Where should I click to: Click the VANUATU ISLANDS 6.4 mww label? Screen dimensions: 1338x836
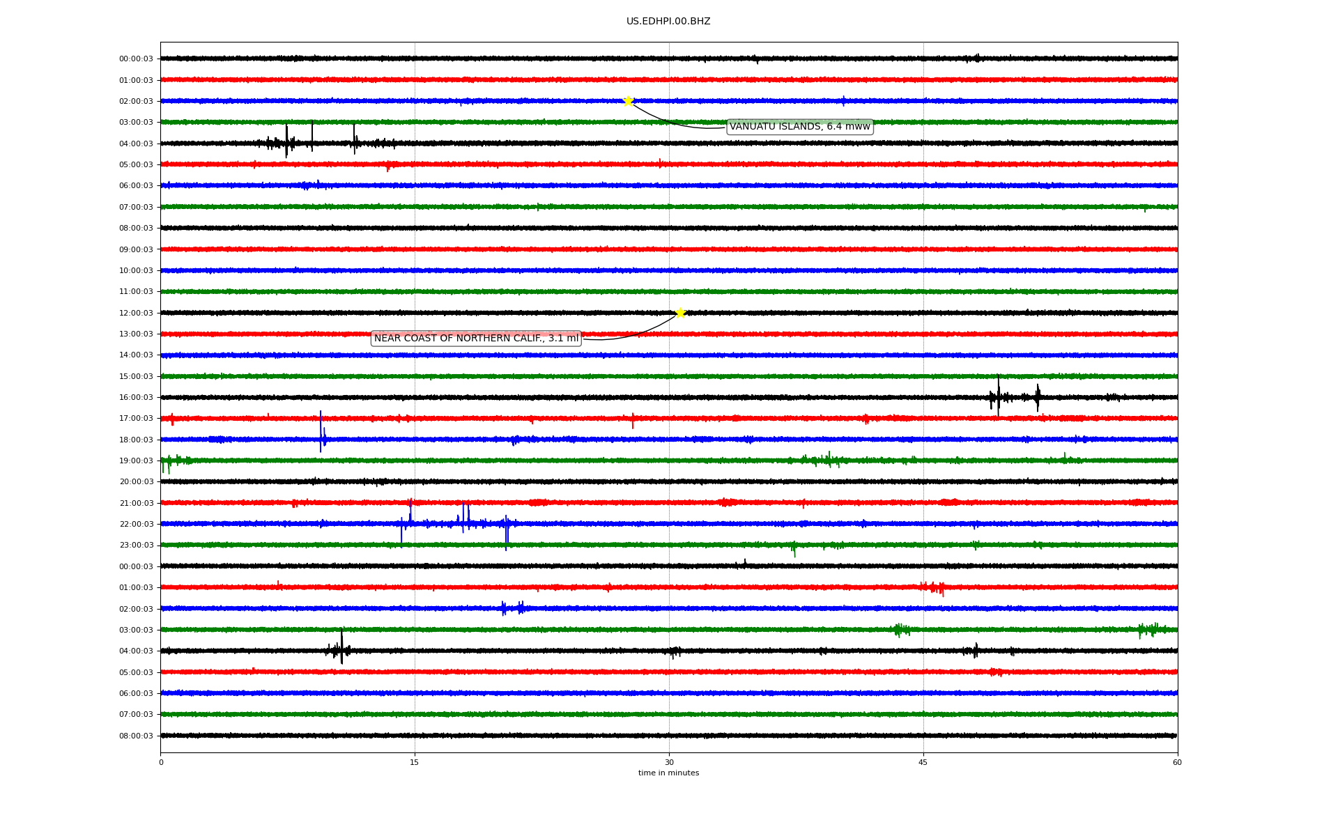coord(799,127)
